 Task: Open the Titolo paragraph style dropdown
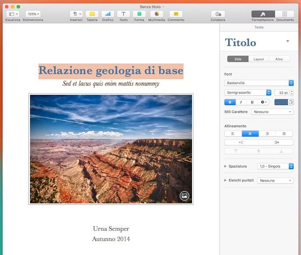(x=288, y=41)
